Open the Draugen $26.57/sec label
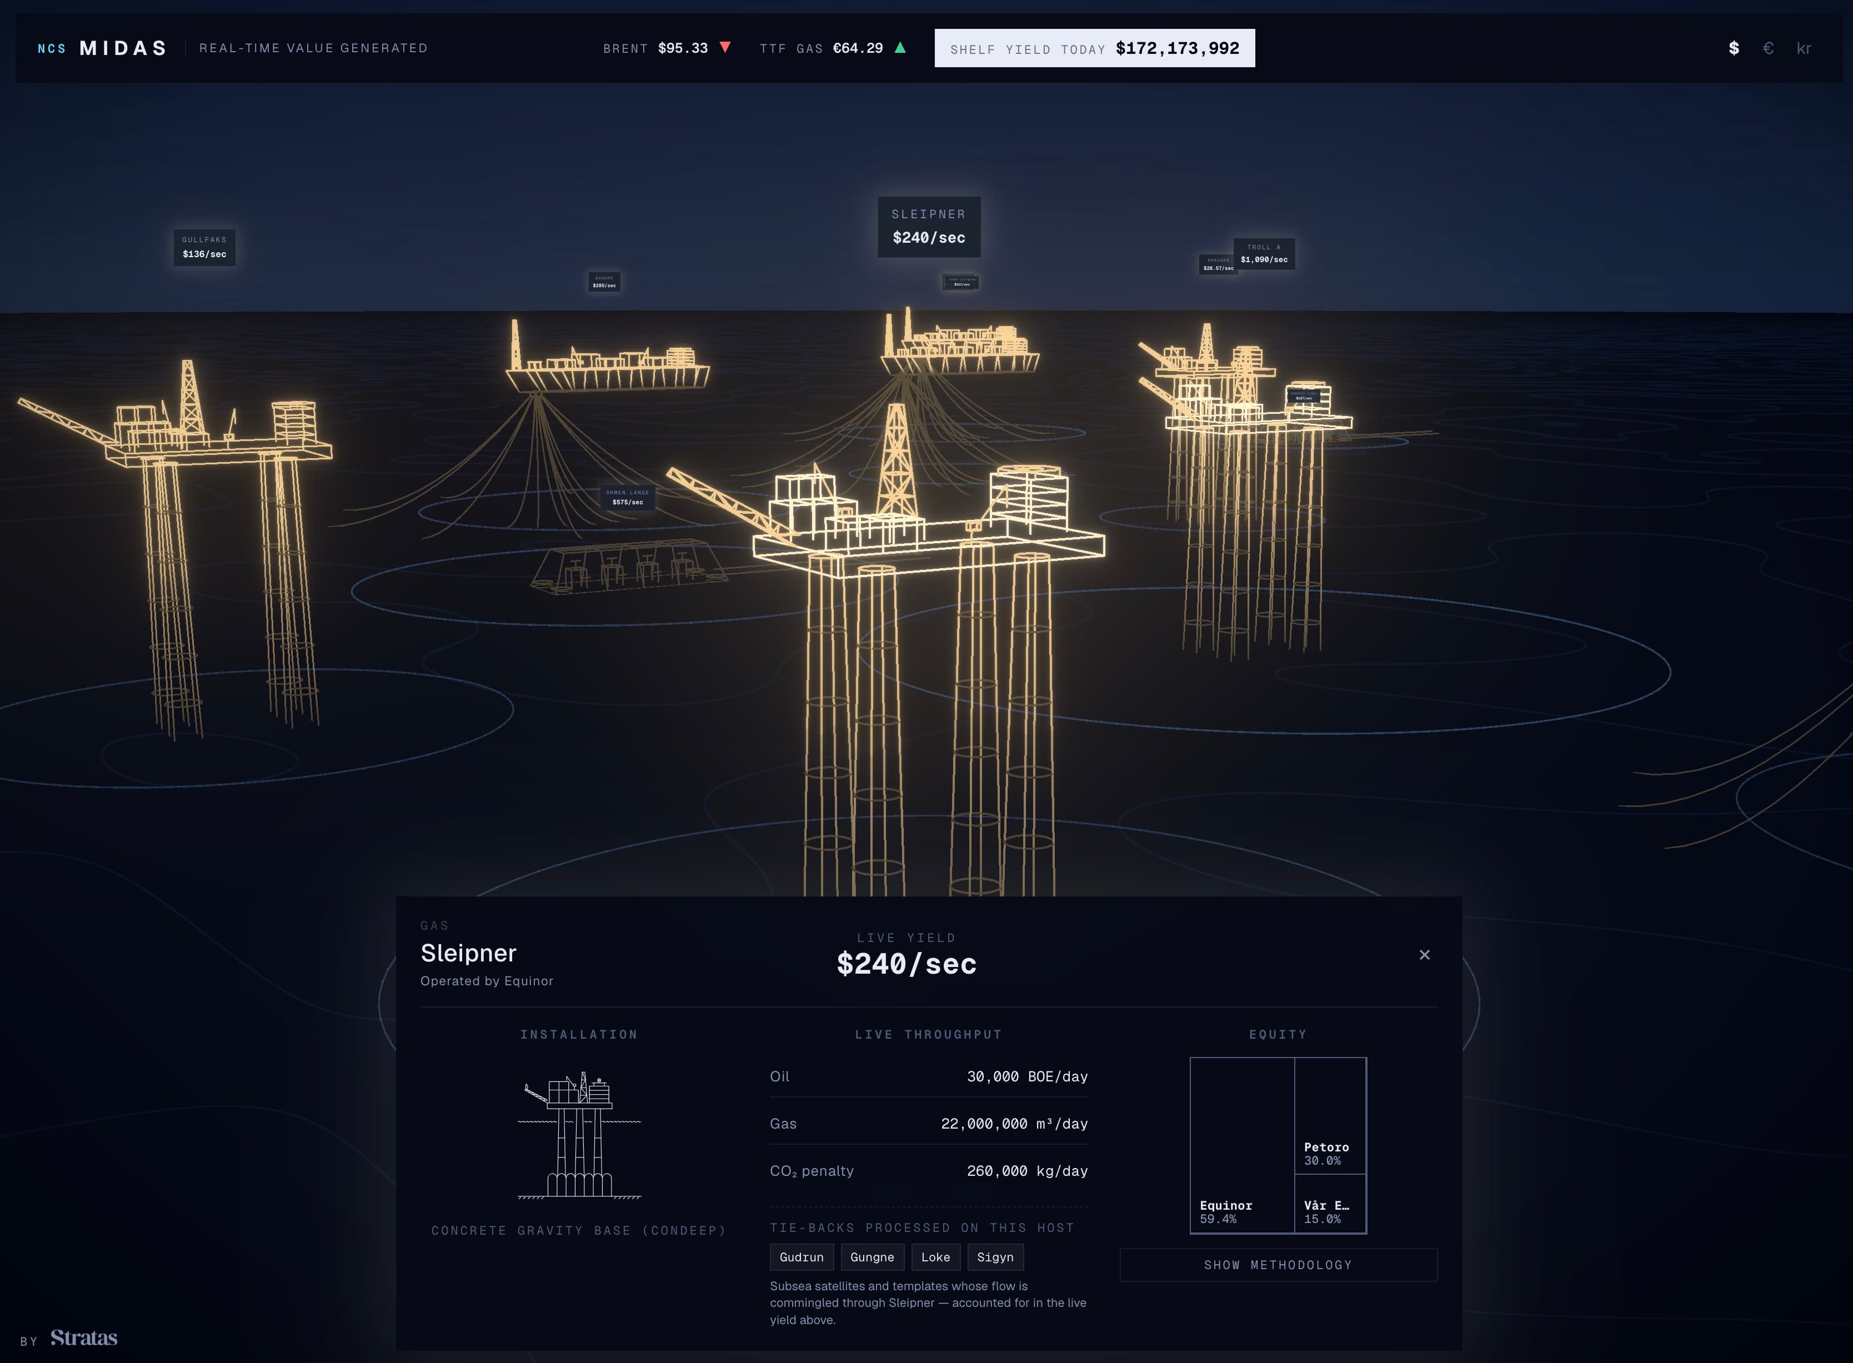Screen dimensions: 1853x1363 click(1217, 264)
